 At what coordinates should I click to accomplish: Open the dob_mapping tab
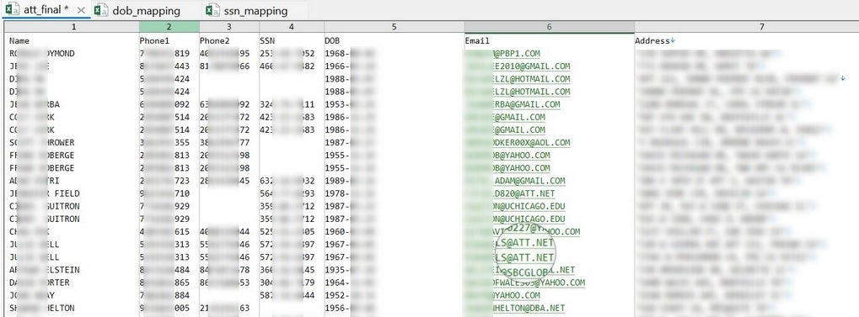146,10
